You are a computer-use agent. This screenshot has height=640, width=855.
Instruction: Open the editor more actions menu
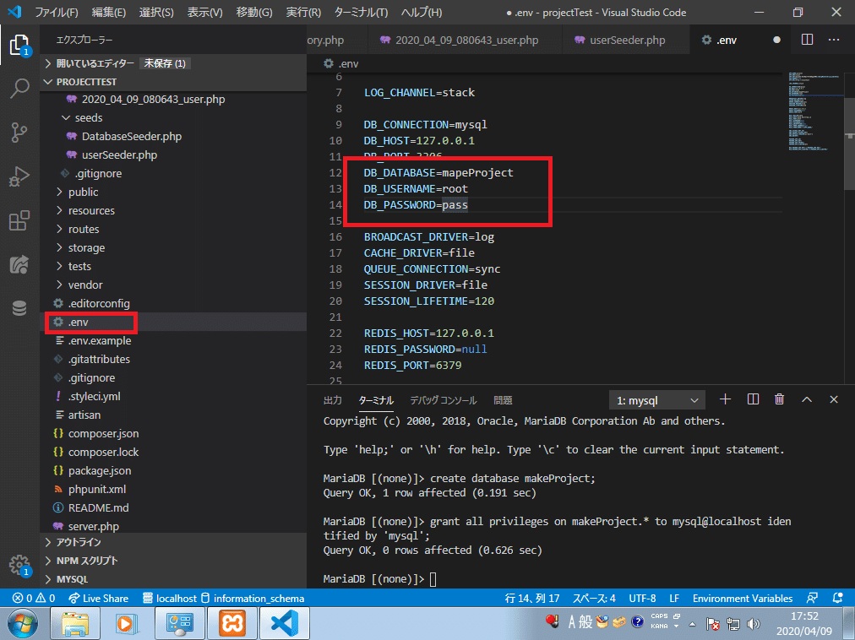click(834, 40)
